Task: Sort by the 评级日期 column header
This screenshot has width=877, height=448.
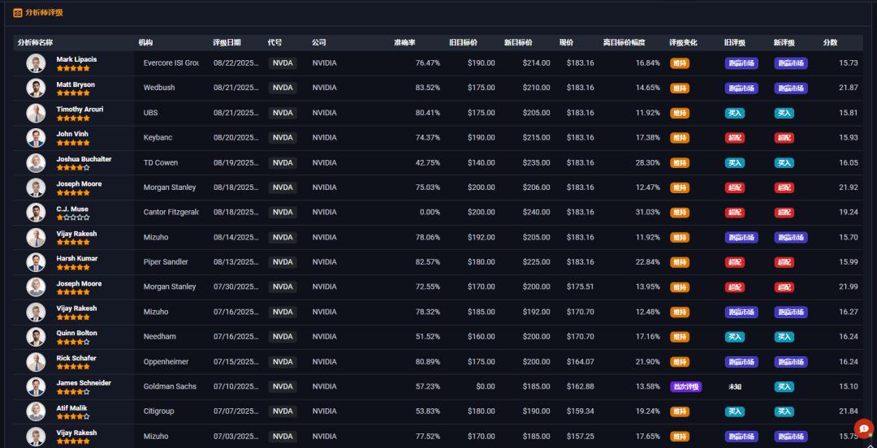Action: pyautogui.click(x=227, y=42)
